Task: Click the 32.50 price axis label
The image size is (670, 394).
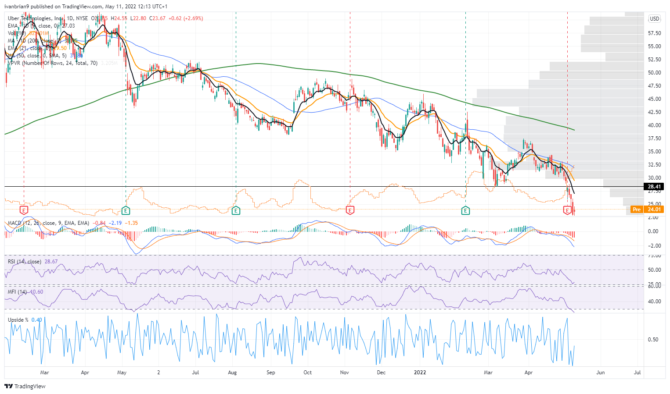Action: click(654, 165)
